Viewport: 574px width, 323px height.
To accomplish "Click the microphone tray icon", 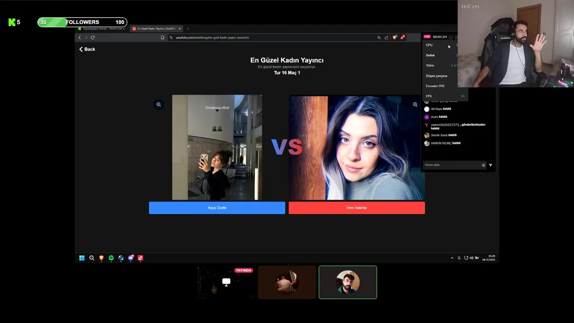I will point(459,258).
